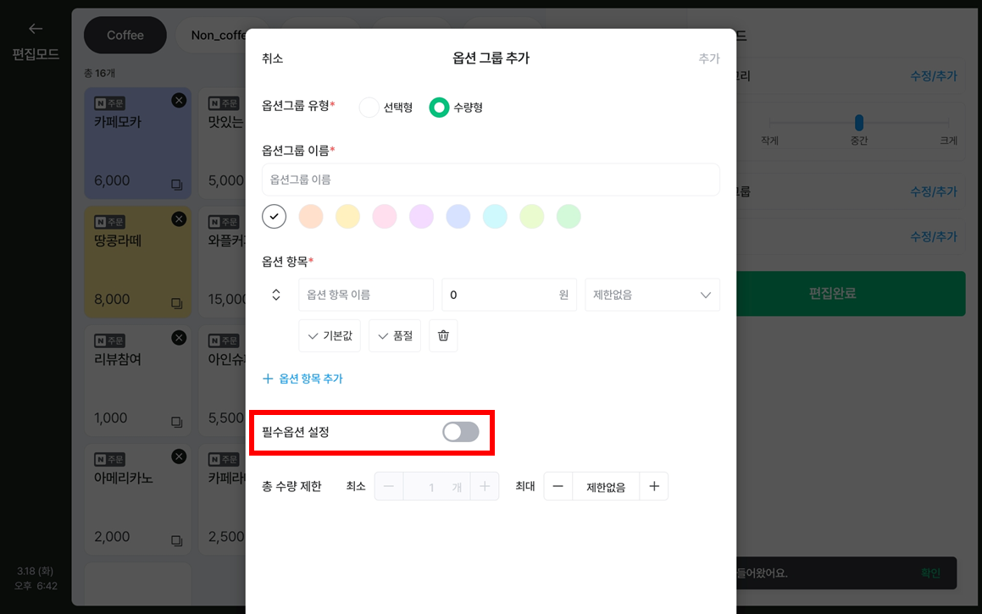The image size is (982, 614).
Task: Click the top 수정/추가 link
Action: (933, 75)
